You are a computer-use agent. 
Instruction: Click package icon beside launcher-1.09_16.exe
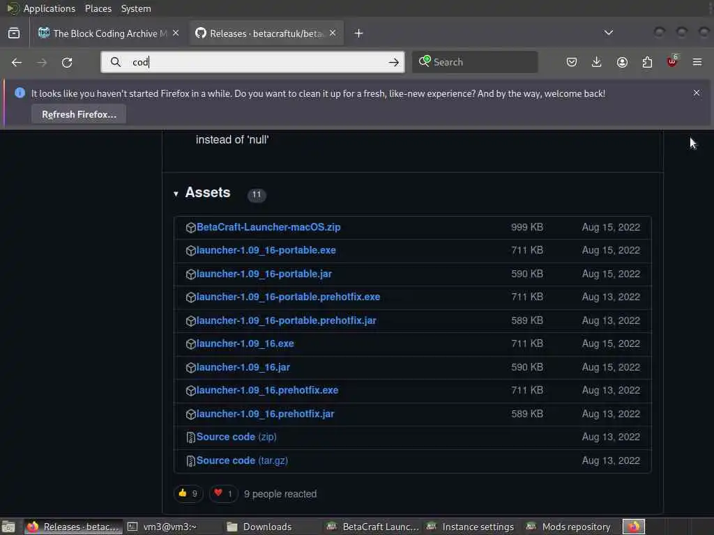191,344
